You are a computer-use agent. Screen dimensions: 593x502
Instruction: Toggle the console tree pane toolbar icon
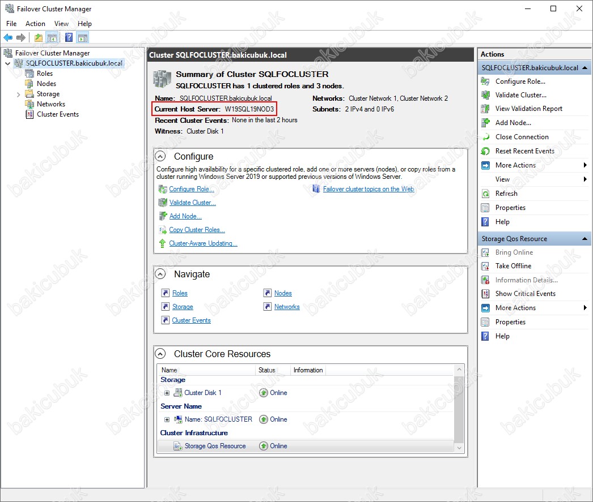(52, 38)
